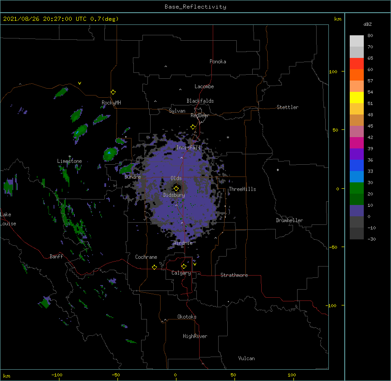Click the yellow V marker northwest of RockyMH
The image size is (391, 381).
pos(79,83)
